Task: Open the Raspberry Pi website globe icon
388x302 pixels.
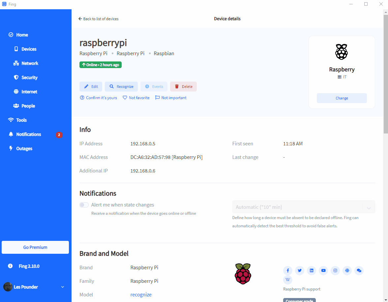Action: (347, 271)
